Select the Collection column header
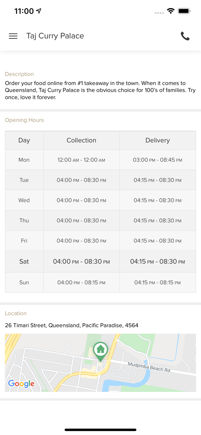Image resolution: width=201 pixels, height=435 pixels. click(x=81, y=140)
